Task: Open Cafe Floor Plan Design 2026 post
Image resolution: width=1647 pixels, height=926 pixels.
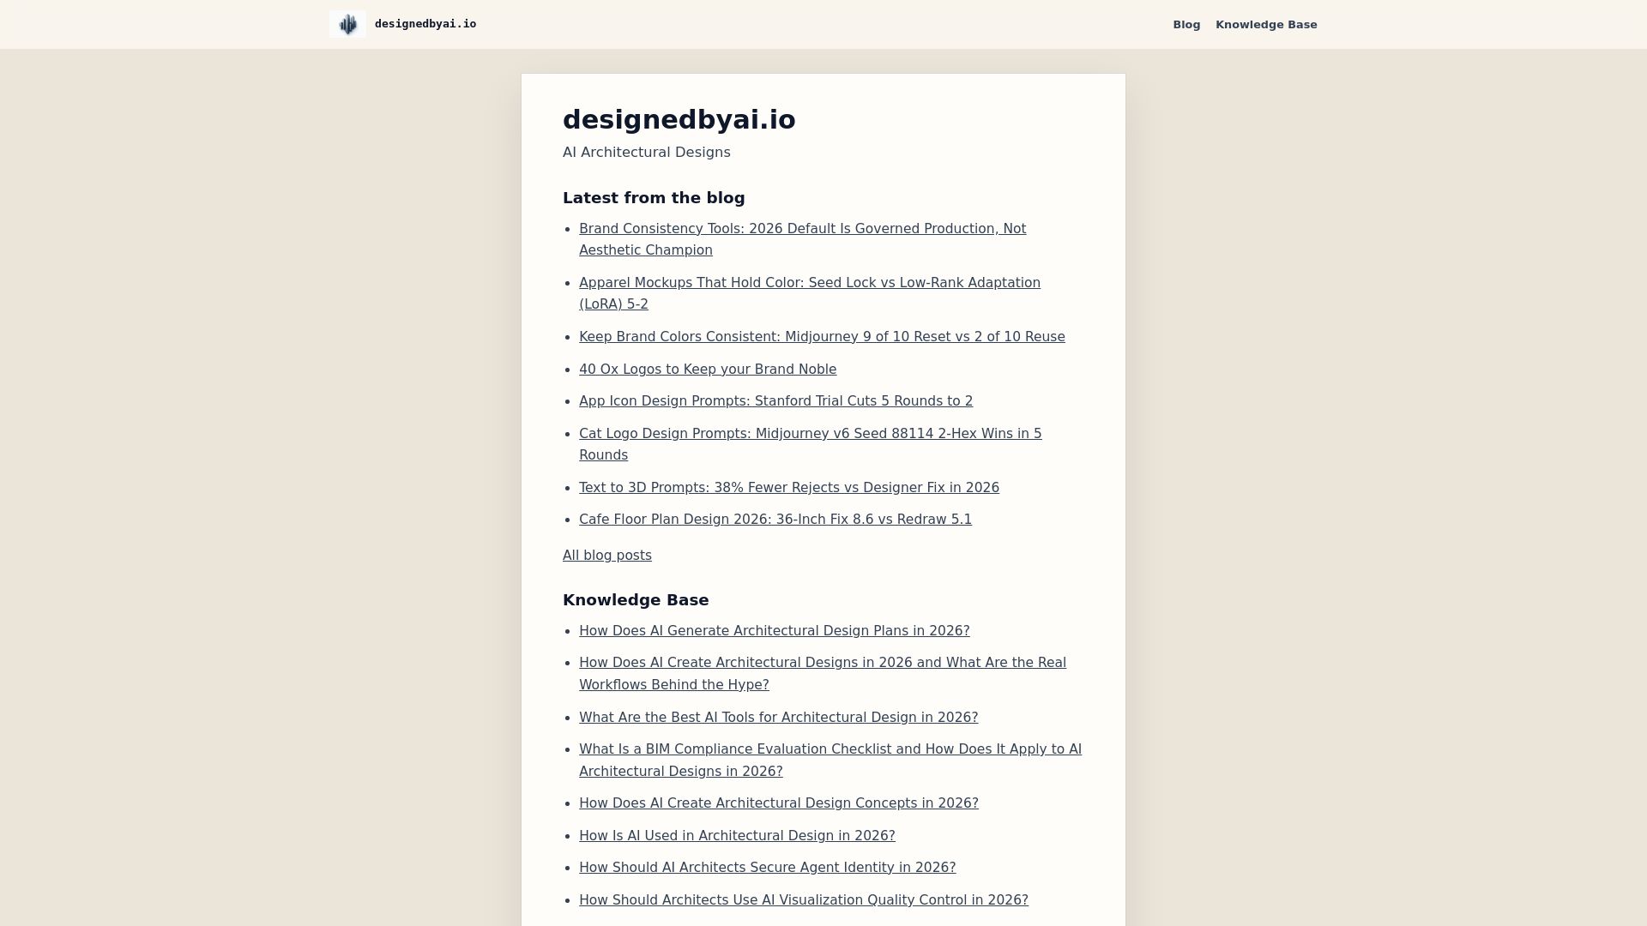Action: coord(775,520)
